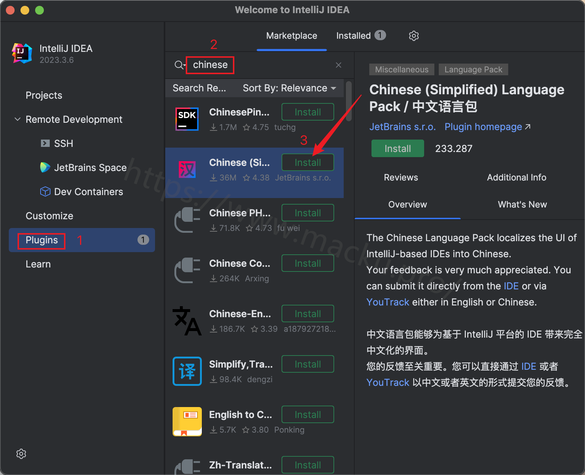Click the Chinese PHP plugin plug icon

187,220
